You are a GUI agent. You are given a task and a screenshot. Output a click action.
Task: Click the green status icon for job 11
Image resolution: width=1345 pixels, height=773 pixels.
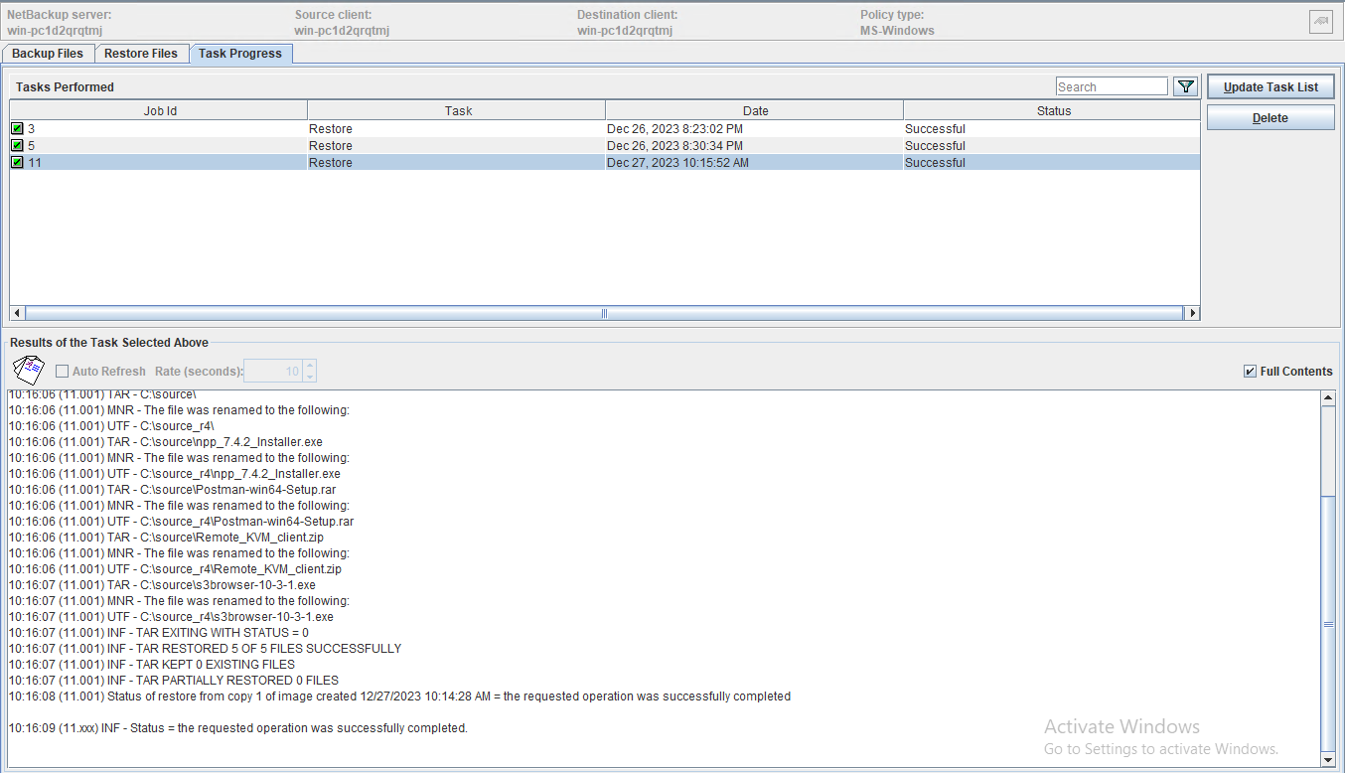tap(17, 163)
